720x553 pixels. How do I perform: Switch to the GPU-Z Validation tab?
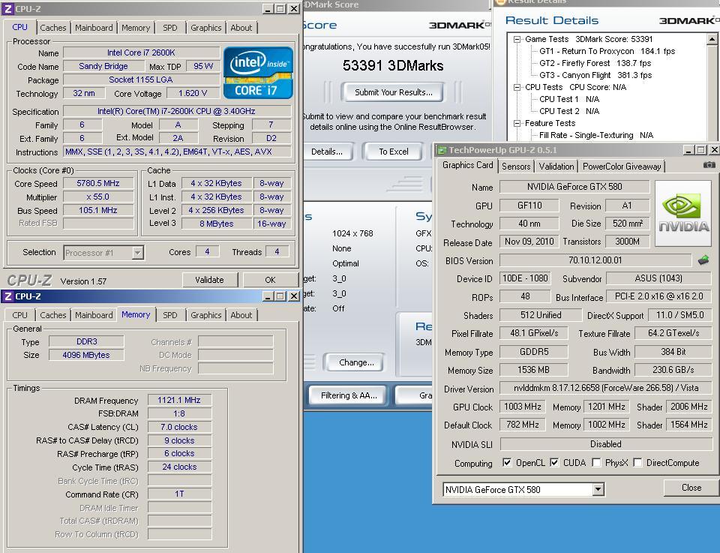[x=556, y=167]
